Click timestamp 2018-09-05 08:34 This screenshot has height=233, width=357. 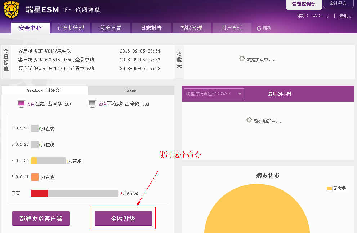click(x=140, y=51)
